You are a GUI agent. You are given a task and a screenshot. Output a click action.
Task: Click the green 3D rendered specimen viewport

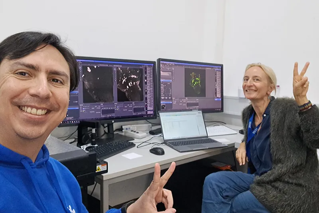click(x=195, y=82)
